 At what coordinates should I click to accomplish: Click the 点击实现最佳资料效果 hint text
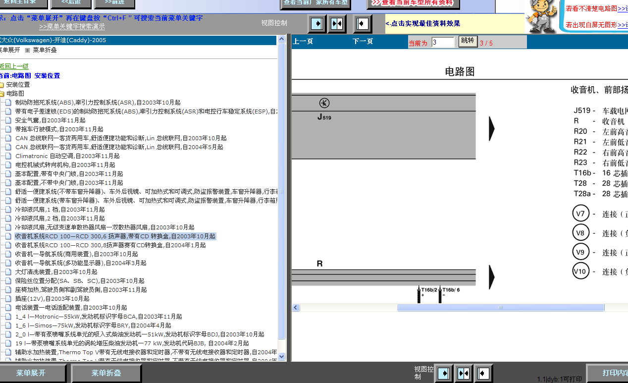pos(423,23)
